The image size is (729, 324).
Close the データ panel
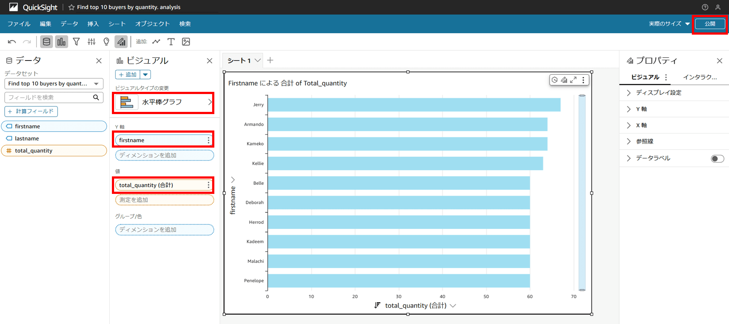click(99, 61)
